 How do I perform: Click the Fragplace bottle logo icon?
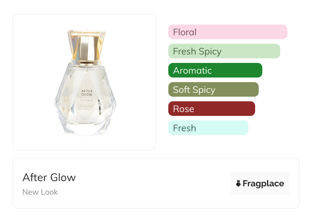pyautogui.click(x=238, y=183)
